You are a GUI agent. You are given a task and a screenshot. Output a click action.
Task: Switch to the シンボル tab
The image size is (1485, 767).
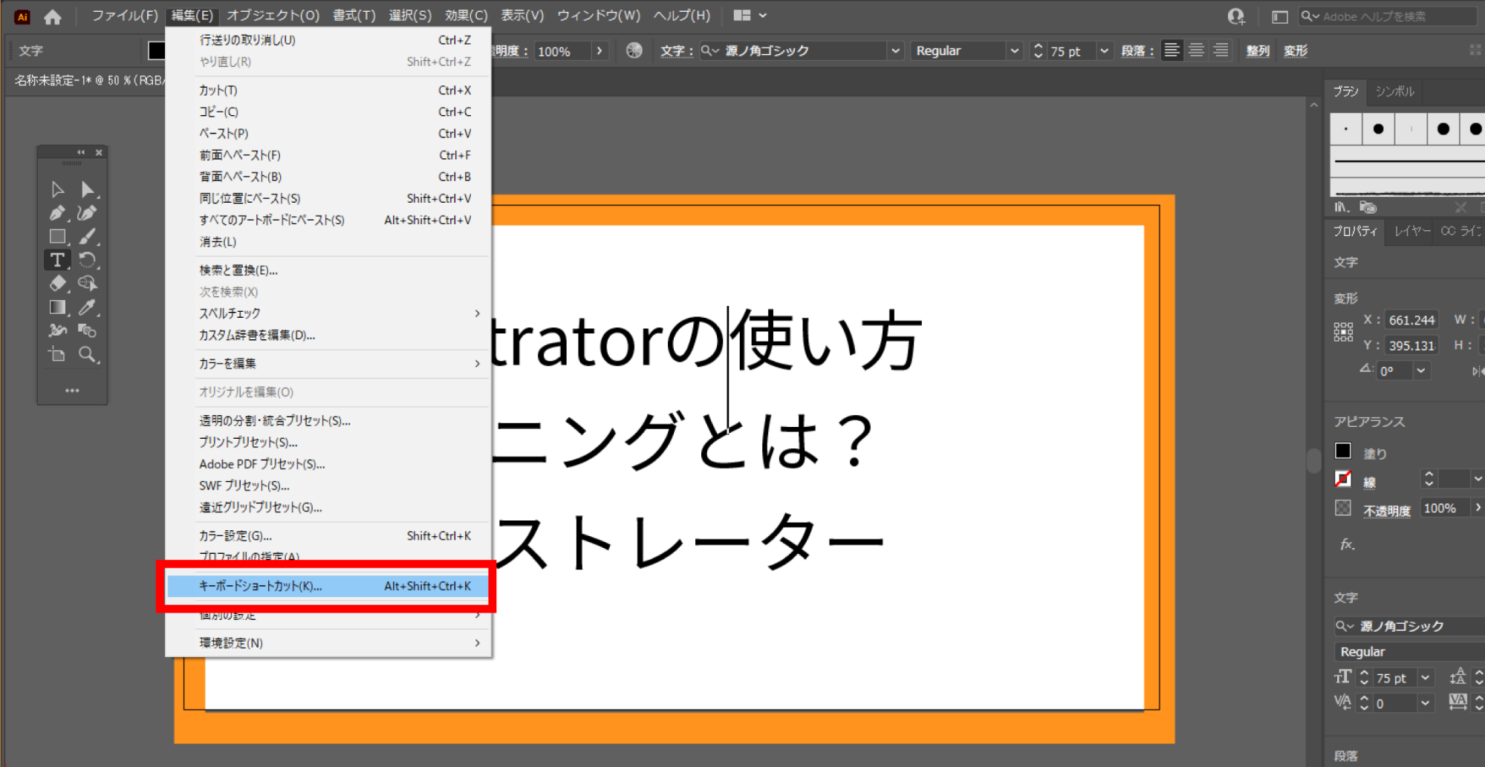tap(1394, 91)
